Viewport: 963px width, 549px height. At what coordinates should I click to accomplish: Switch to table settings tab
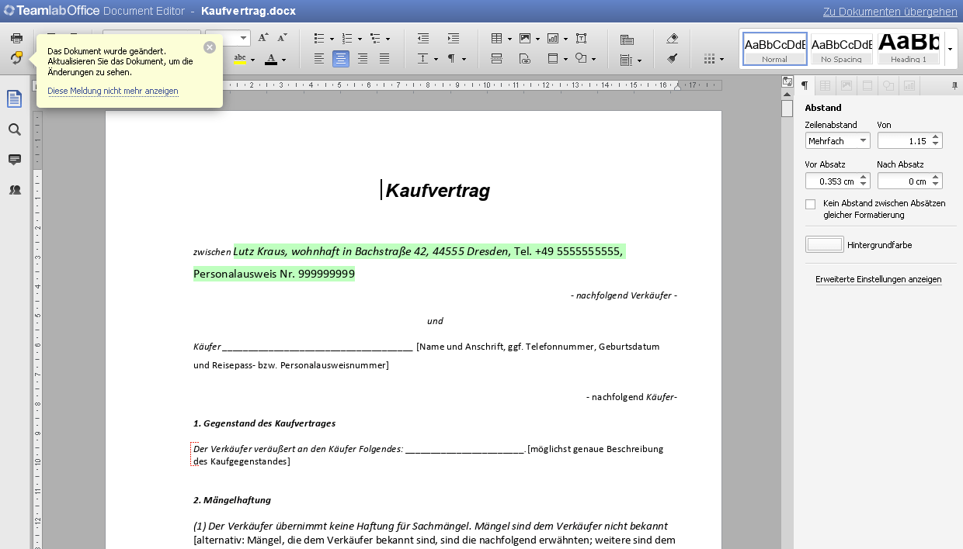point(825,85)
